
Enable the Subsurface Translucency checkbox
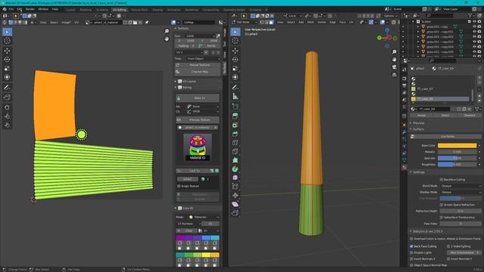(442, 218)
